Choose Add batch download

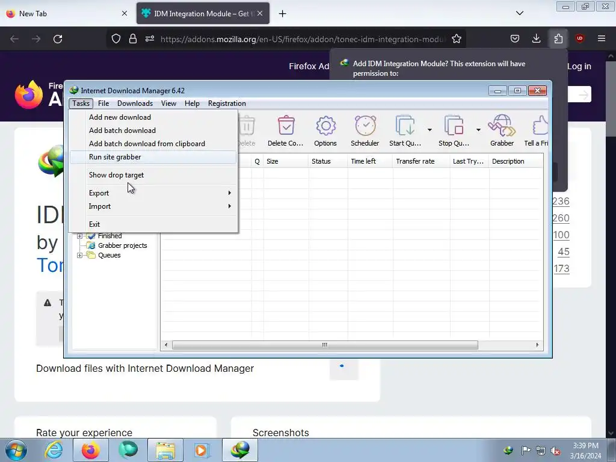153,131
